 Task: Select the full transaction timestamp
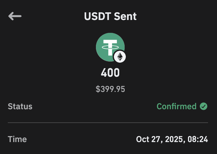[172, 139]
